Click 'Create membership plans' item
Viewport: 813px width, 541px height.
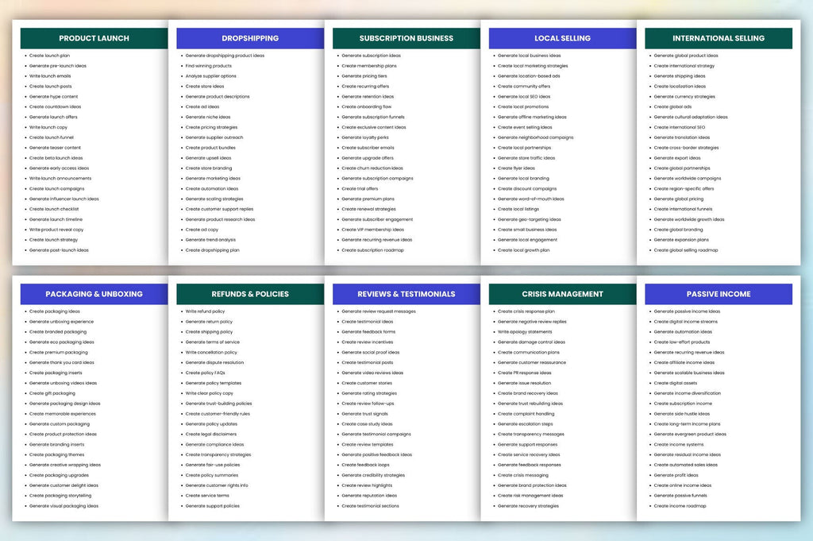tap(368, 66)
